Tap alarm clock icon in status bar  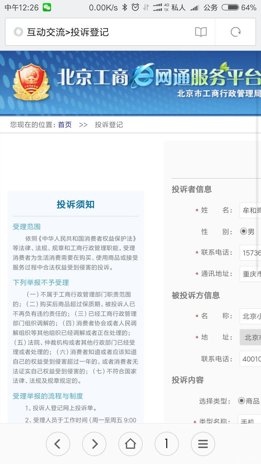pos(135,7)
